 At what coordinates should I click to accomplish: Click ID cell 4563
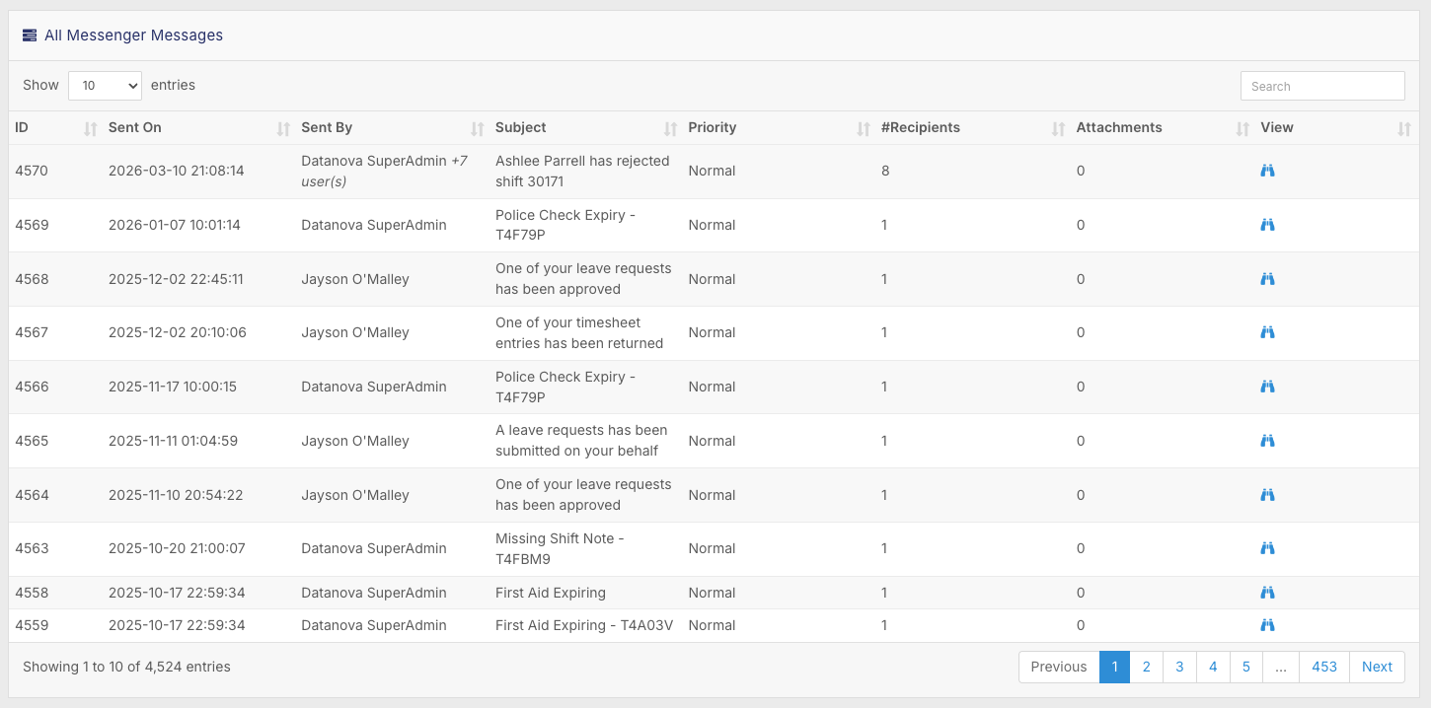coord(32,548)
